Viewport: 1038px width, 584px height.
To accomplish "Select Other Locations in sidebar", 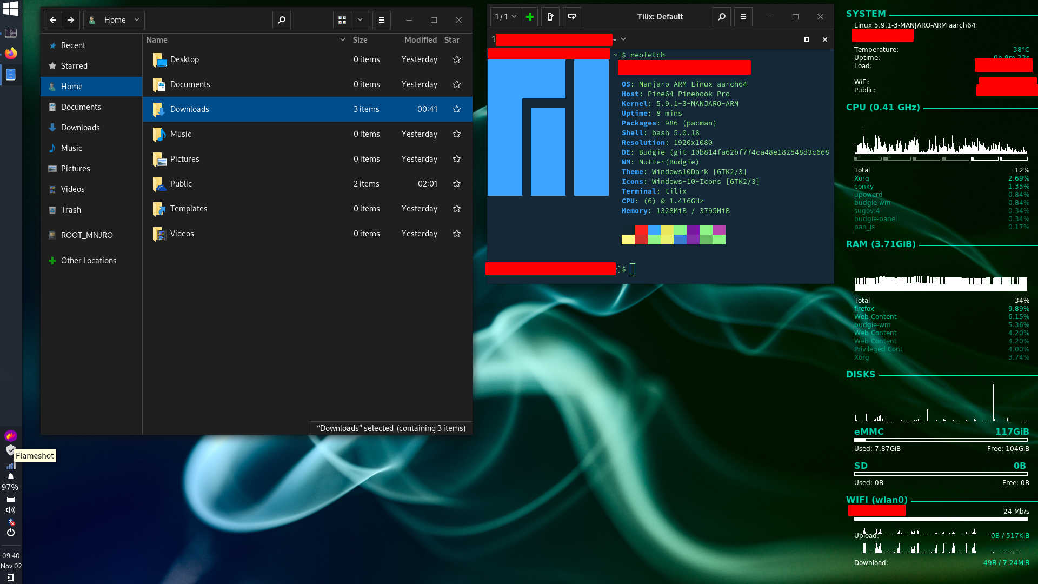I will pyautogui.click(x=89, y=261).
